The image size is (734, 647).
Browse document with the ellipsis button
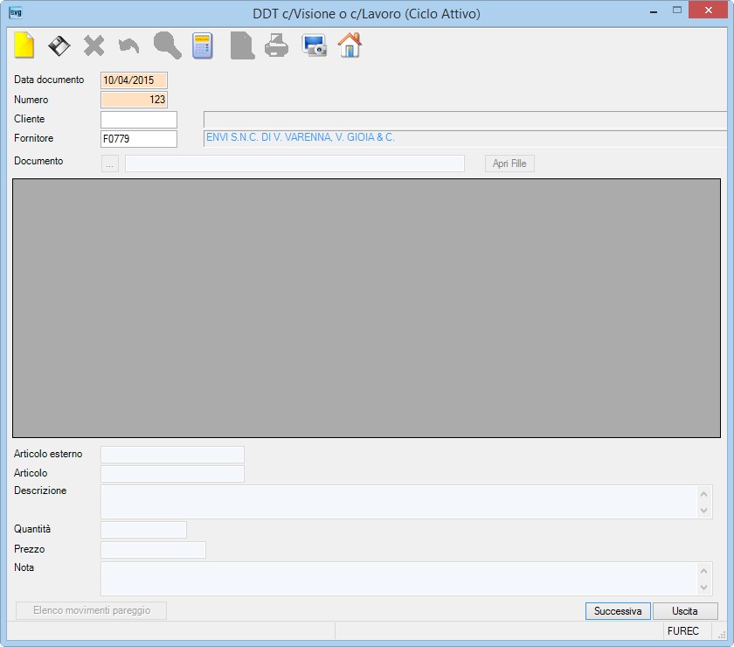pos(109,163)
